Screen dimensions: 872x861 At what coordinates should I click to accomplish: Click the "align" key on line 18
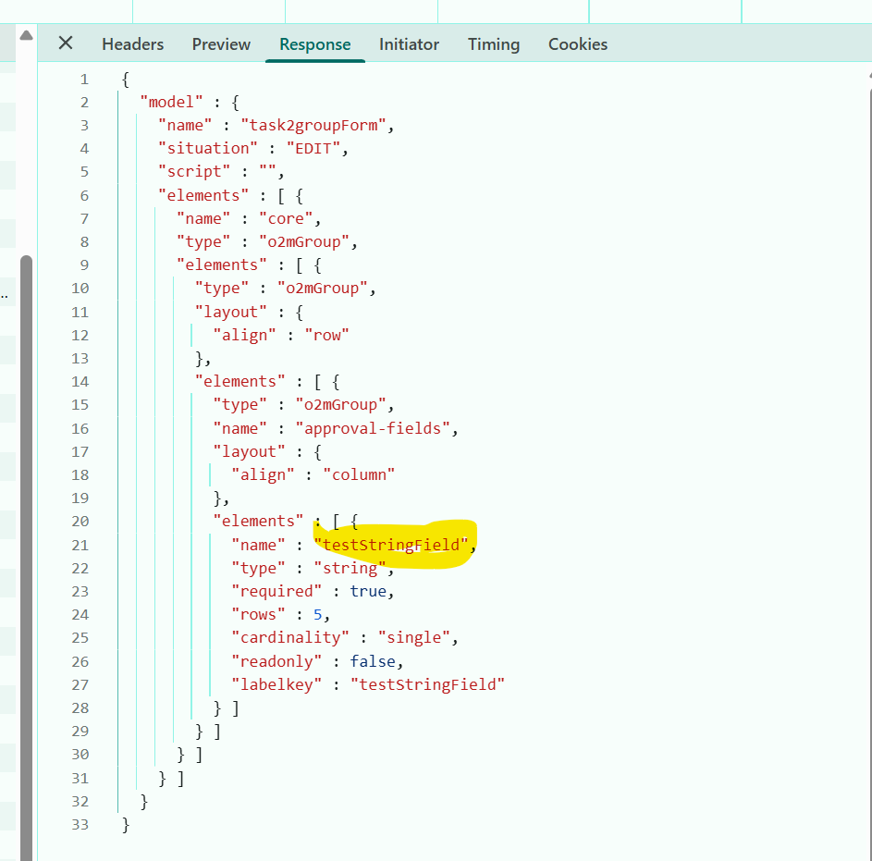point(263,475)
